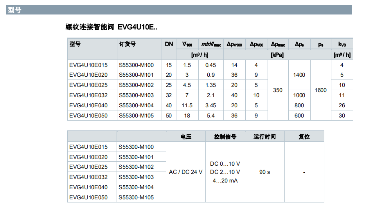Select the kvs column header
The width and height of the screenshot is (365, 206).
coord(342,44)
